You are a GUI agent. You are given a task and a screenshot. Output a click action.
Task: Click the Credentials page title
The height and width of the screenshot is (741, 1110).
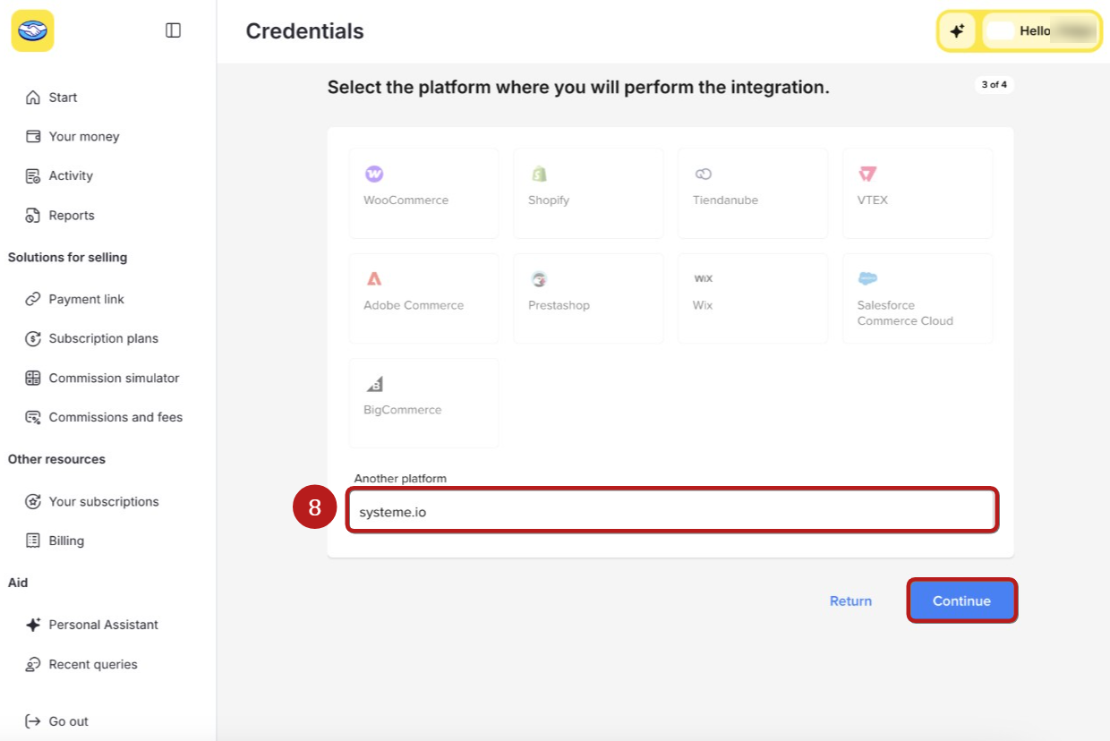pyautogui.click(x=304, y=31)
